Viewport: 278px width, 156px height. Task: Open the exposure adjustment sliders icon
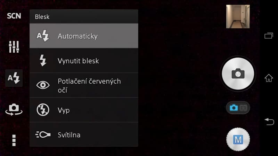point(14,47)
